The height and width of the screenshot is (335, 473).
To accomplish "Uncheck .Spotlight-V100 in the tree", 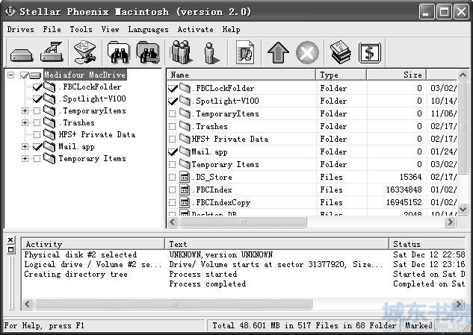I will point(37,99).
